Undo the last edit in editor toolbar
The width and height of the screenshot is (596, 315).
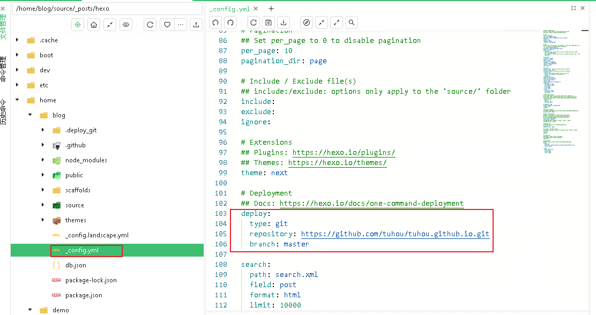click(215, 22)
